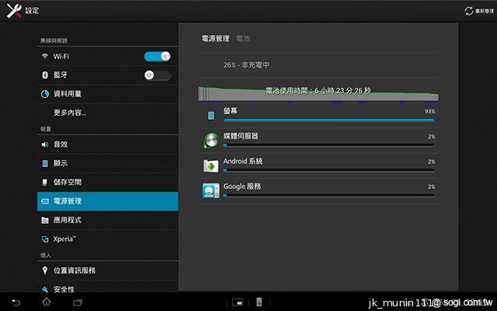Click the Bluetooth icon in sidebar

click(x=45, y=75)
